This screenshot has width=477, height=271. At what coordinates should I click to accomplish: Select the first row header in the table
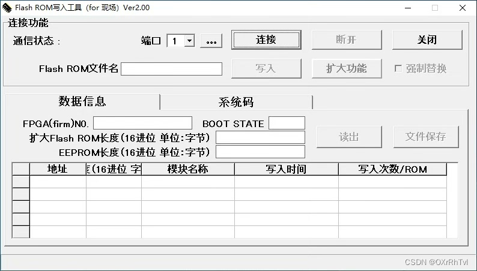[x=21, y=182]
